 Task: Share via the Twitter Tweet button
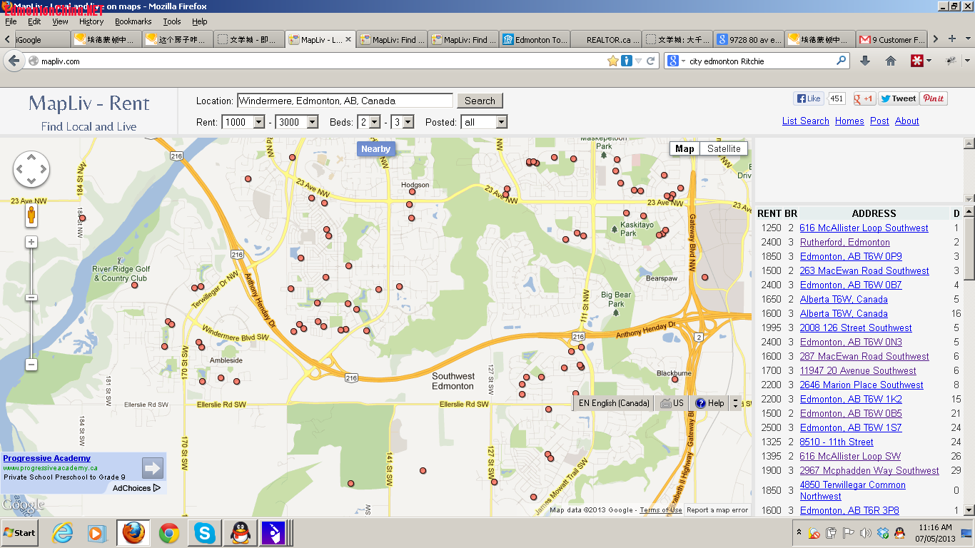coord(898,99)
